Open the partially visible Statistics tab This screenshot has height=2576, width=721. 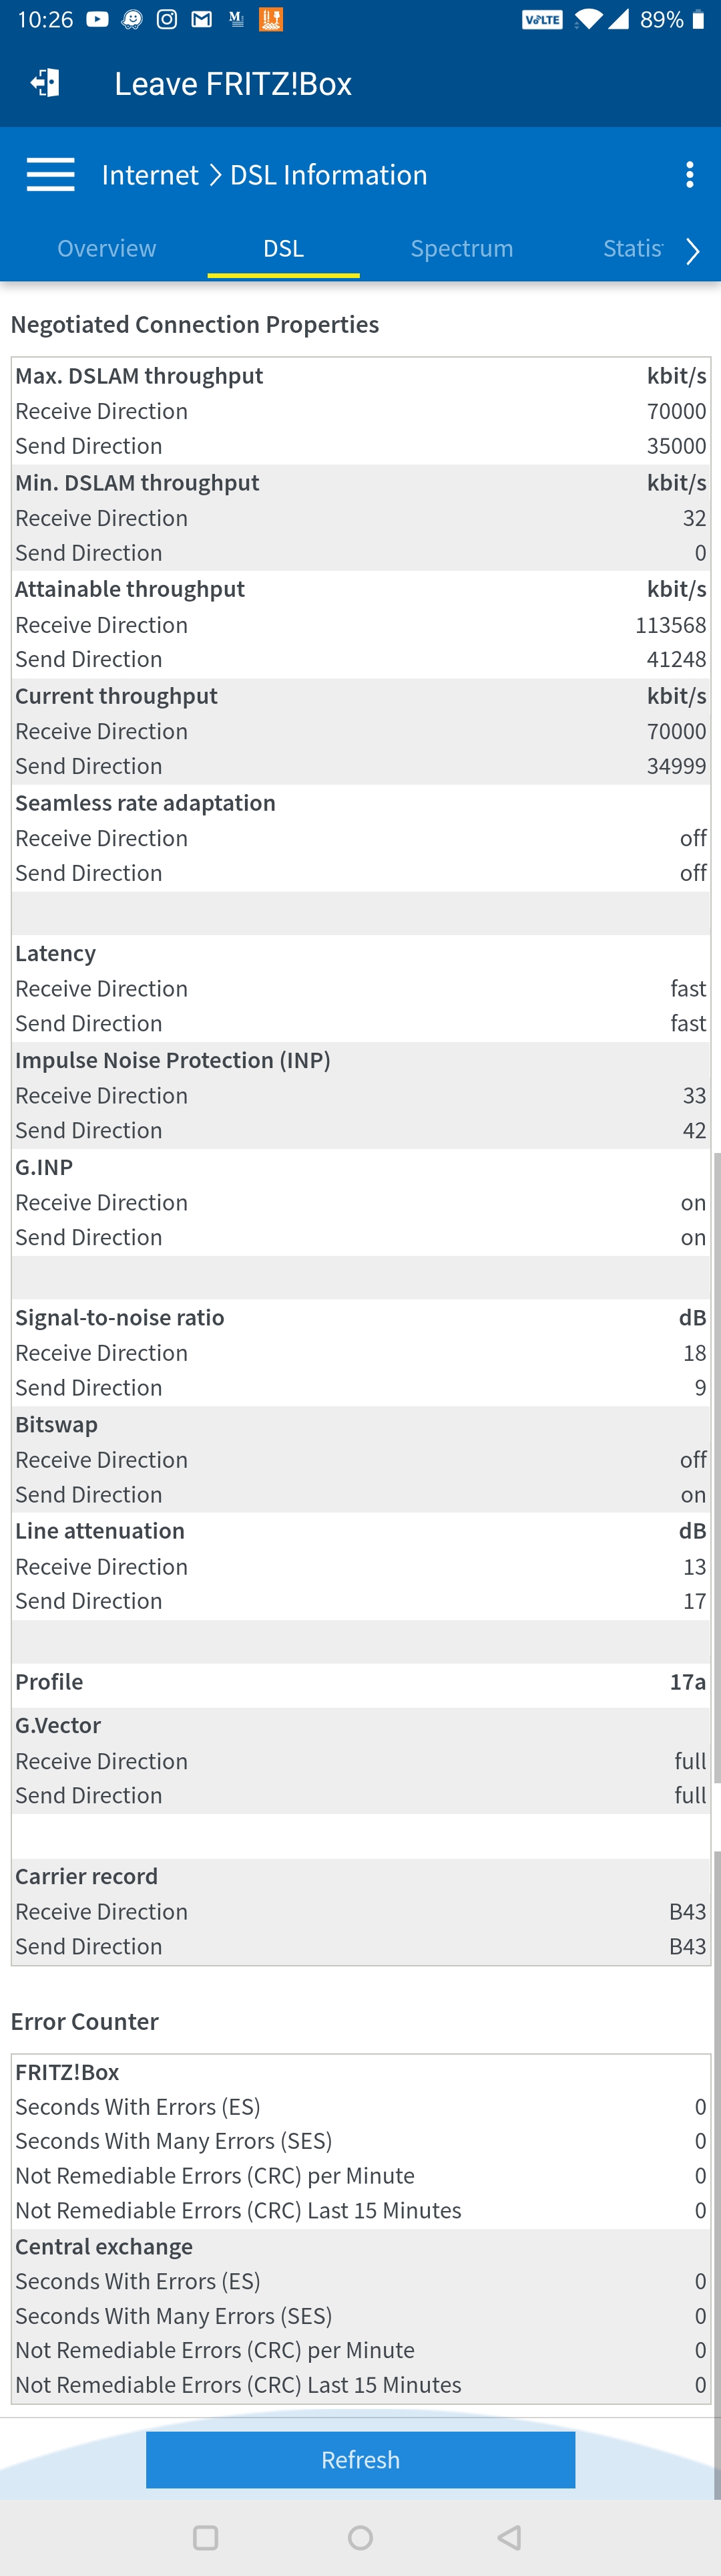click(632, 248)
